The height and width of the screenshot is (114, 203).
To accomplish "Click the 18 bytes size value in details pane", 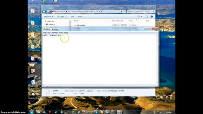I will tap(81, 93).
